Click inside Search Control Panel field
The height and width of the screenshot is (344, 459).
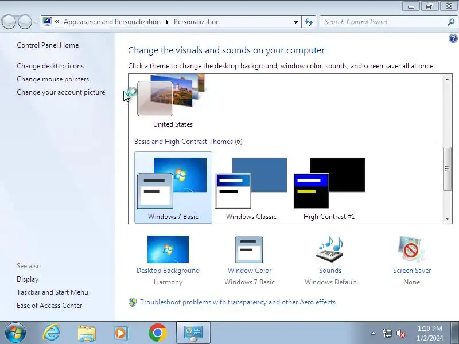tap(383, 22)
